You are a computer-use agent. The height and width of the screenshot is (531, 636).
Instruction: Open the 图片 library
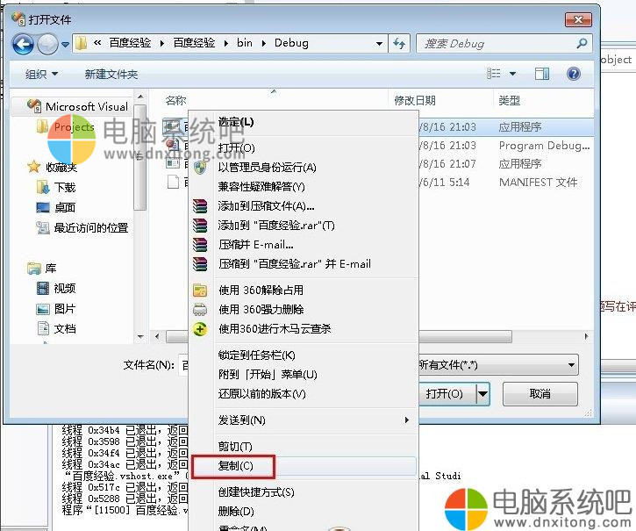tap(56, 309)
